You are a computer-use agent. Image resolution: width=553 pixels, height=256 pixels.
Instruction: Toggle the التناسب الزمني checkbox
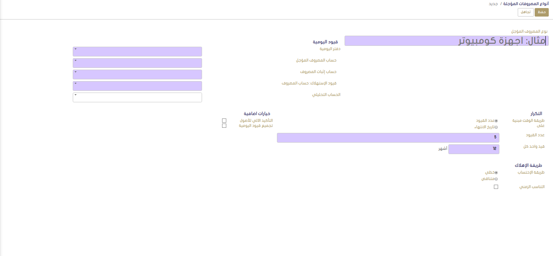496,187
